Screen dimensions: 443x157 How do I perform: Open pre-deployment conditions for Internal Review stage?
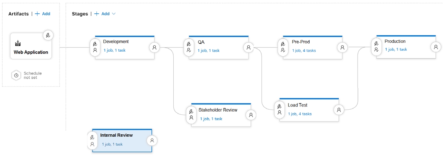tap(92, 141)
